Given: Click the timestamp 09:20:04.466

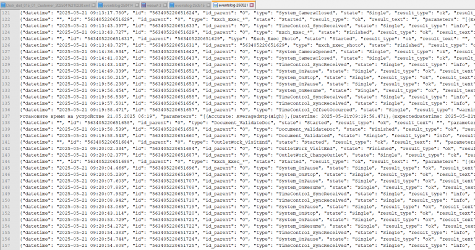Looking at the screenshot, I should click(x=107, y=168).
